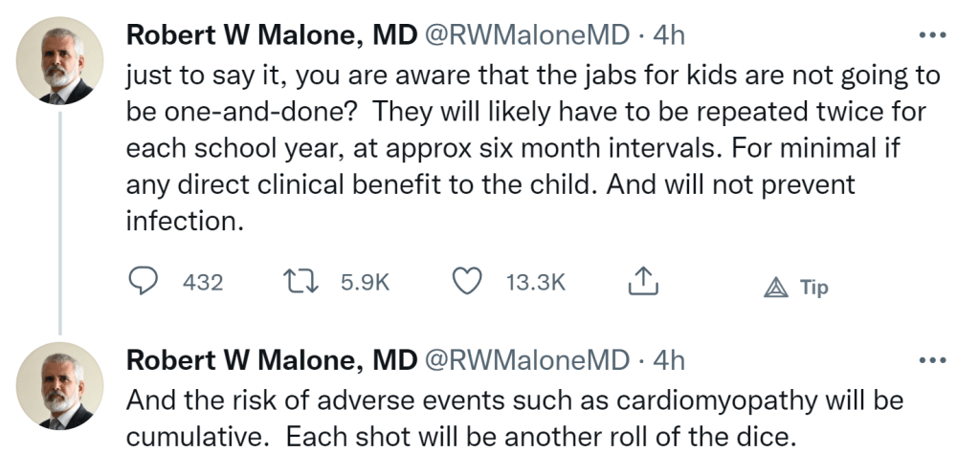Open @RWMaloneMD handle on first tweet
The height and width of the screenshot is (474, 979).
coord(527,36)
